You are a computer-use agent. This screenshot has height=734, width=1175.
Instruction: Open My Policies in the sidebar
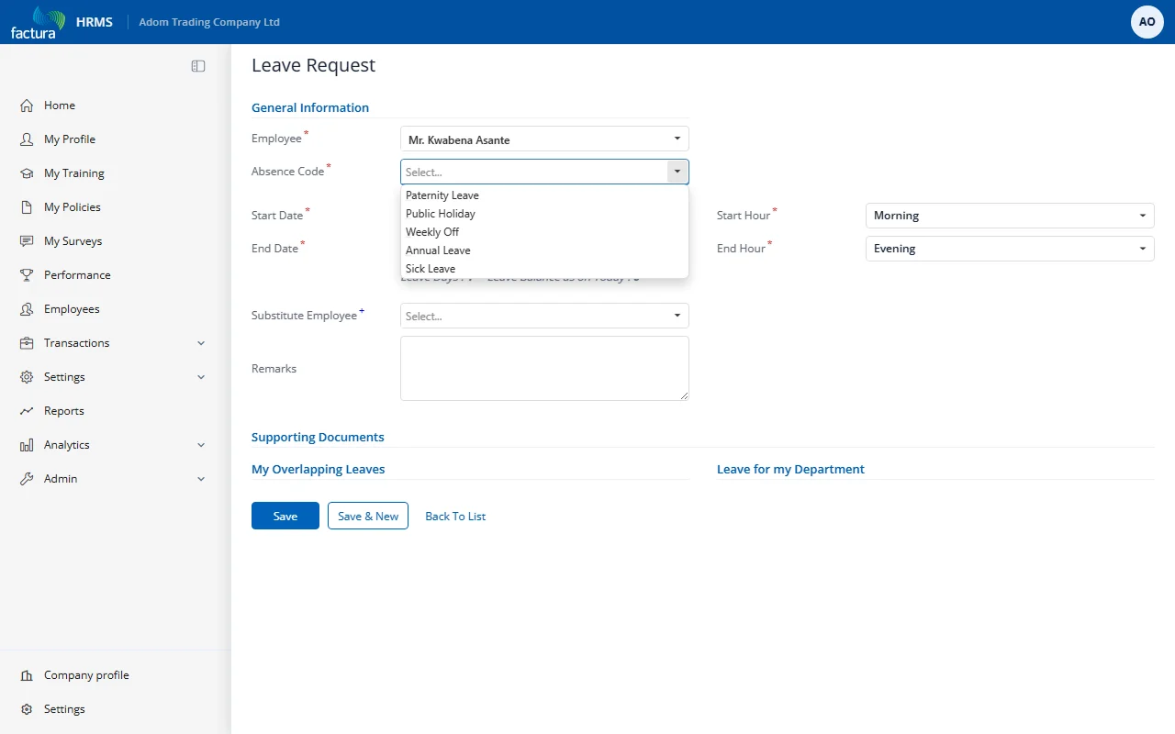(73, 207)
